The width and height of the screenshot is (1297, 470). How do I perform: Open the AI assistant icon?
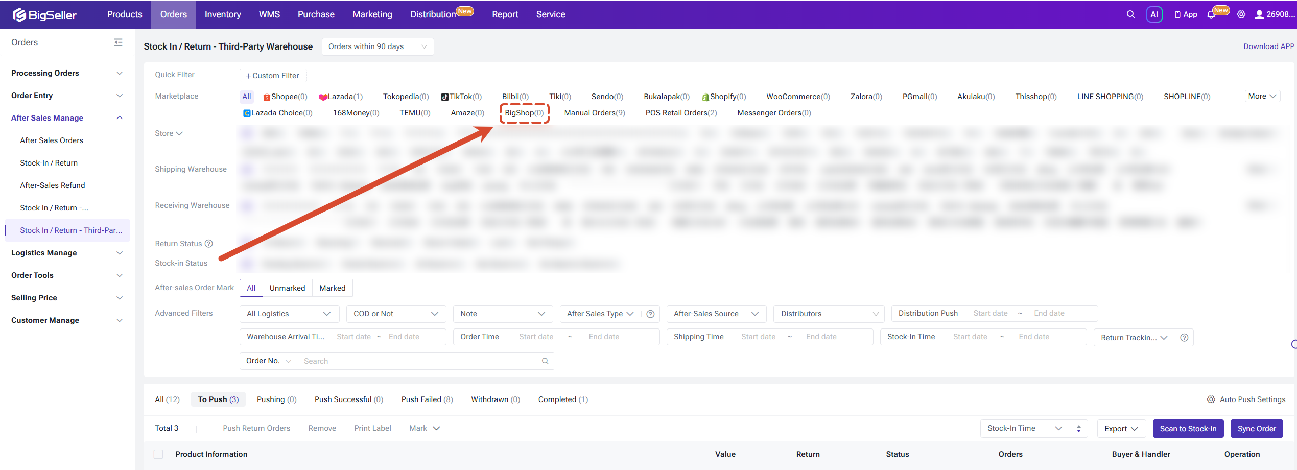coord(1154,14)
